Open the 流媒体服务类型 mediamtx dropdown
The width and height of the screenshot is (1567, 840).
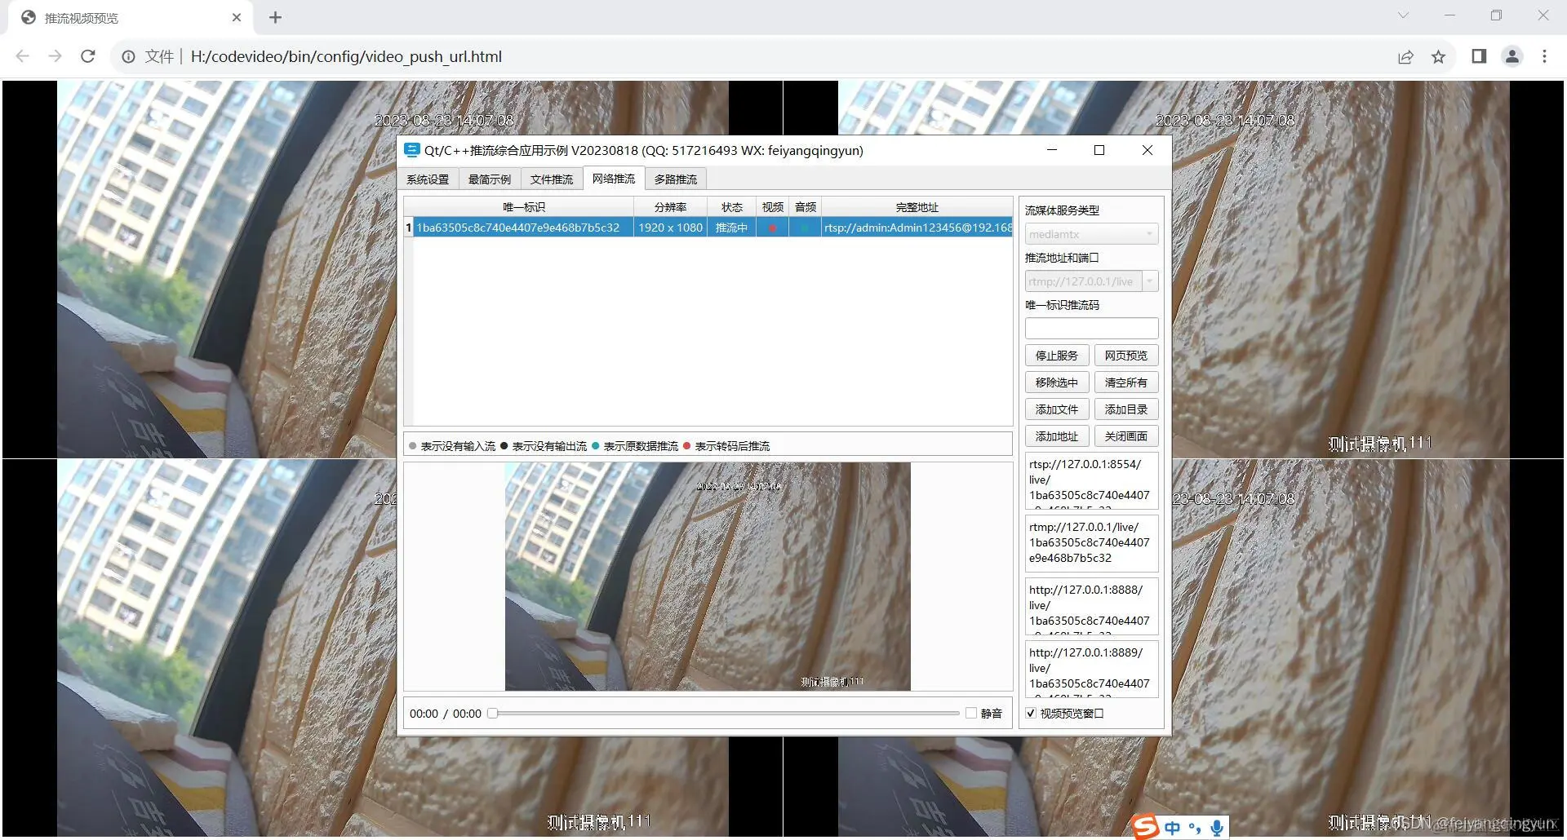pos(1091,234)
